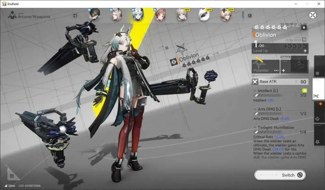Click the green thumbs-up icon beside Intellect
The image size is (325, 190).
304,90
